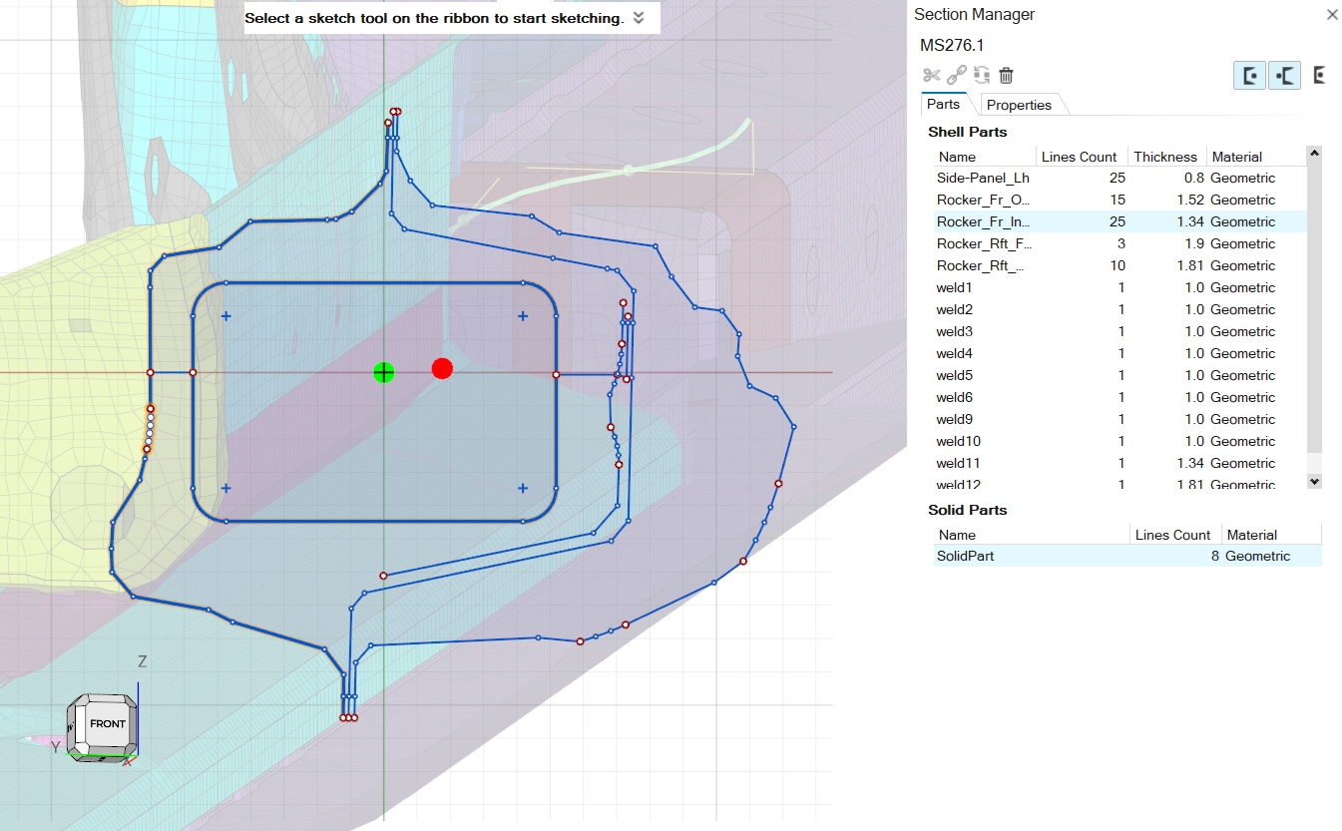Expand the sketch guidance message chevron

pos(639,18)
